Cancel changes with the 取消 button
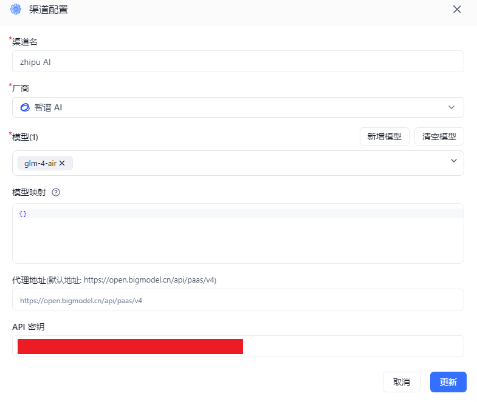 tap(401, 382)
